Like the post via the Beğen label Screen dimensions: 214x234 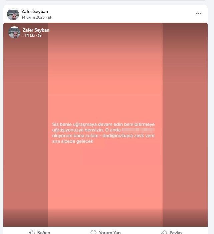pyautogui.click(x=44, y=232)
